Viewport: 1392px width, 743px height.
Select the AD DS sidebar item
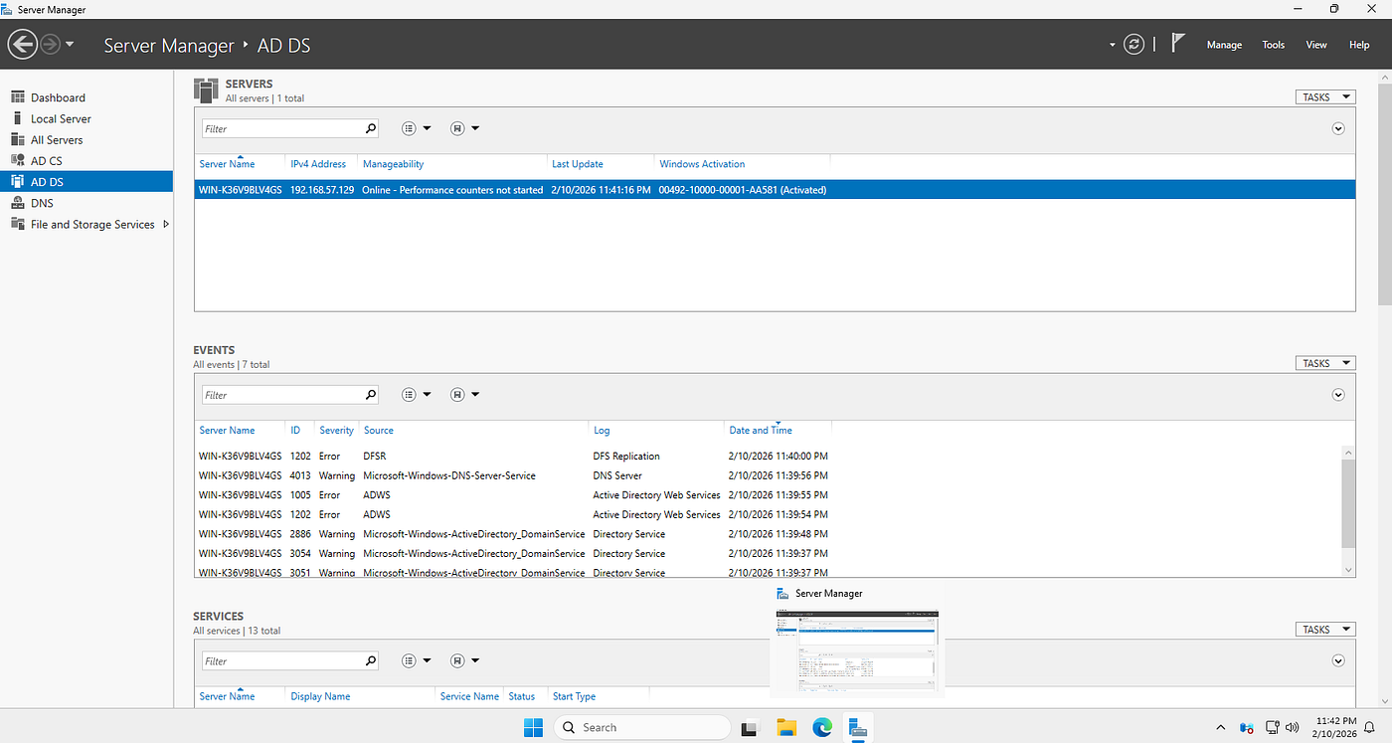87,182
